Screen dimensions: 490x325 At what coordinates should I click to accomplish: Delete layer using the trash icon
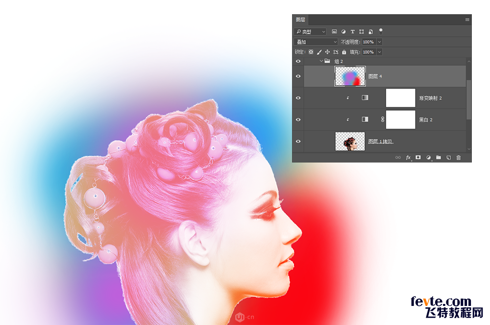(x=459, y=158)
